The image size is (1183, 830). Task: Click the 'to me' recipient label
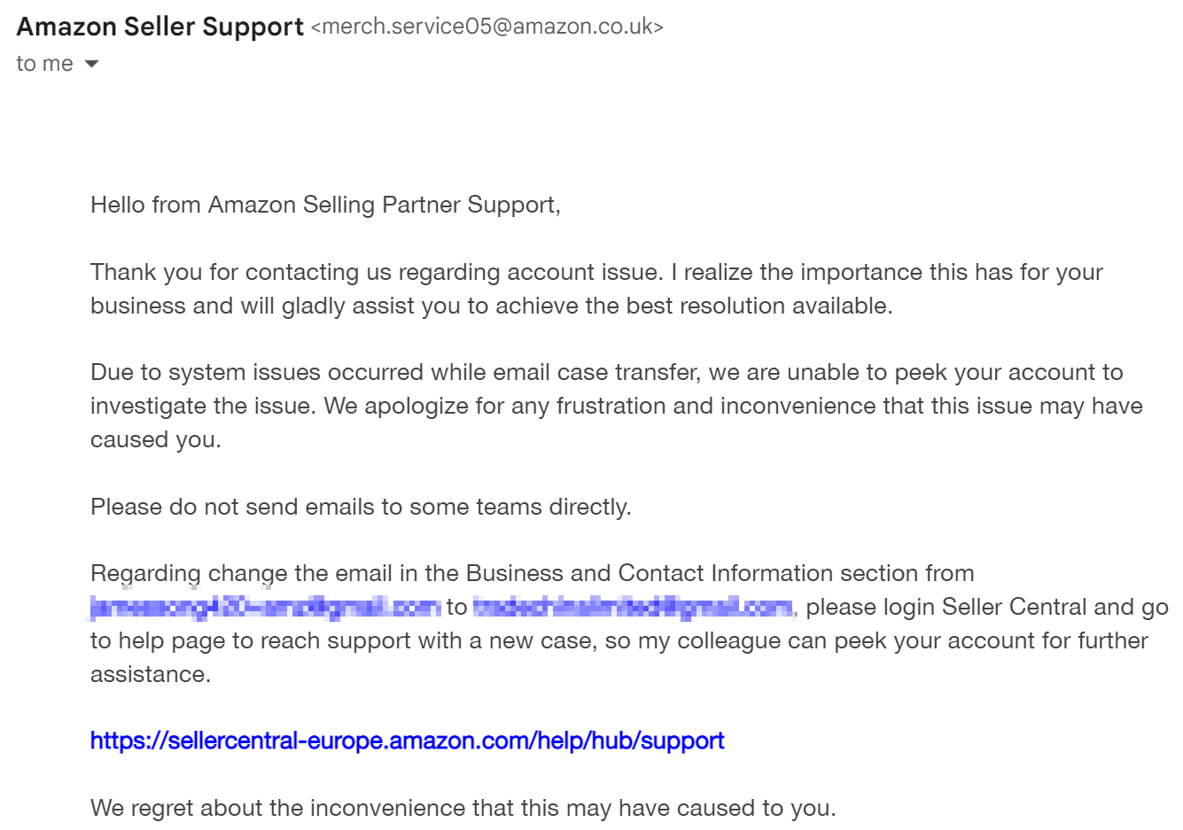(44, 64)
